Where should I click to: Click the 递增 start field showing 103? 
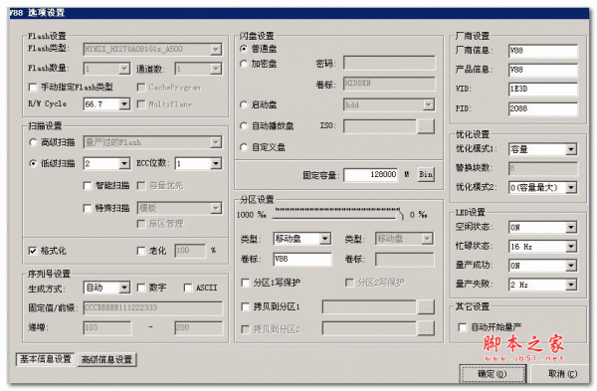(107, 327)
